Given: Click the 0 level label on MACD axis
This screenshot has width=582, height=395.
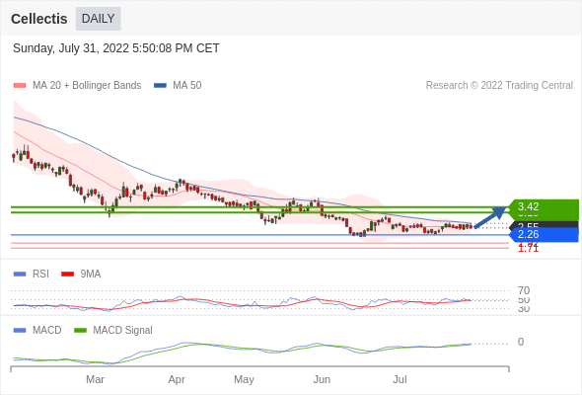Looking at the screenshot, I should pyautogui.click(x=521, y=342).
